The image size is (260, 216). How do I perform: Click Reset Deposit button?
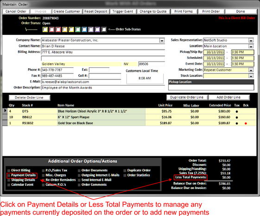(95, 12)
